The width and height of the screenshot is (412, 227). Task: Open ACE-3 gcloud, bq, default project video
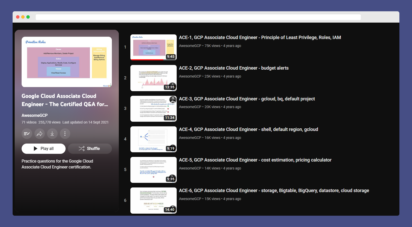click(x=247, y=99)
